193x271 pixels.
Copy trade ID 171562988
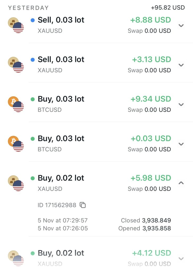pyautogui.click(x=83, y=205)
